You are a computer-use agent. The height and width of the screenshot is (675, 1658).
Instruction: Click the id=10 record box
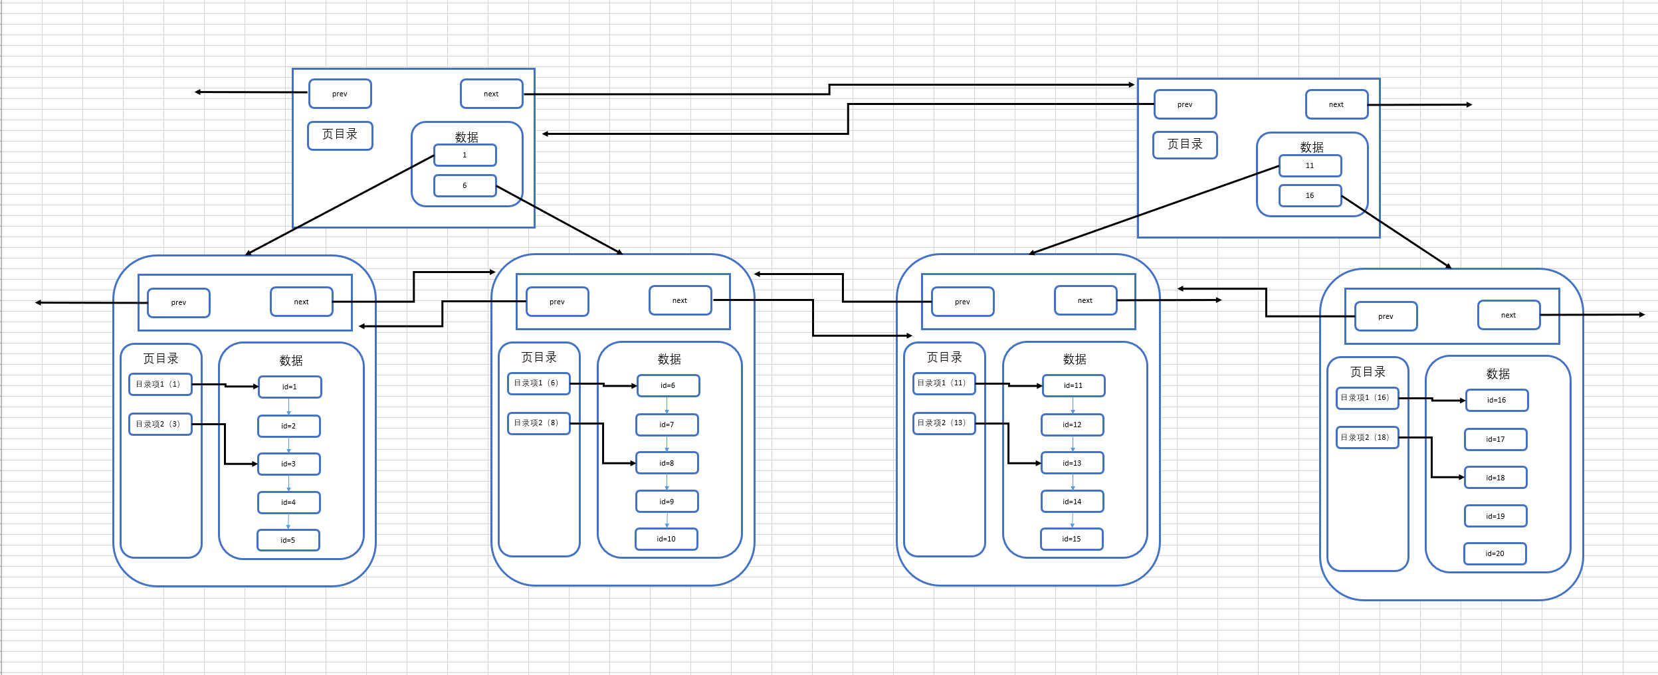coord(666,539)
